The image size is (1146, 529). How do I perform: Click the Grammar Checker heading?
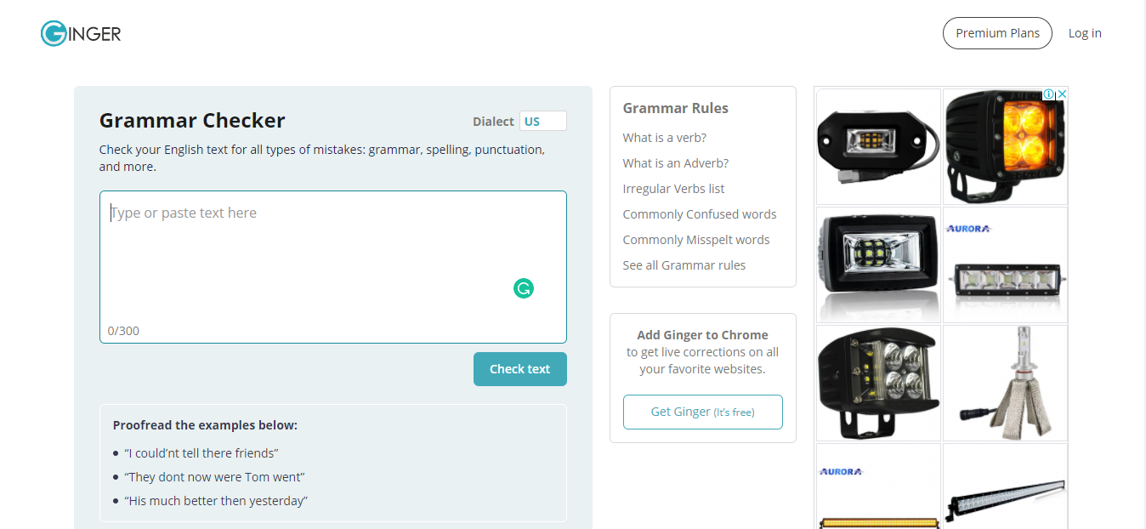(x=192, y=121)
